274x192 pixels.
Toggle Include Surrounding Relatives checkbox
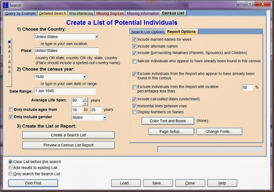134,53
